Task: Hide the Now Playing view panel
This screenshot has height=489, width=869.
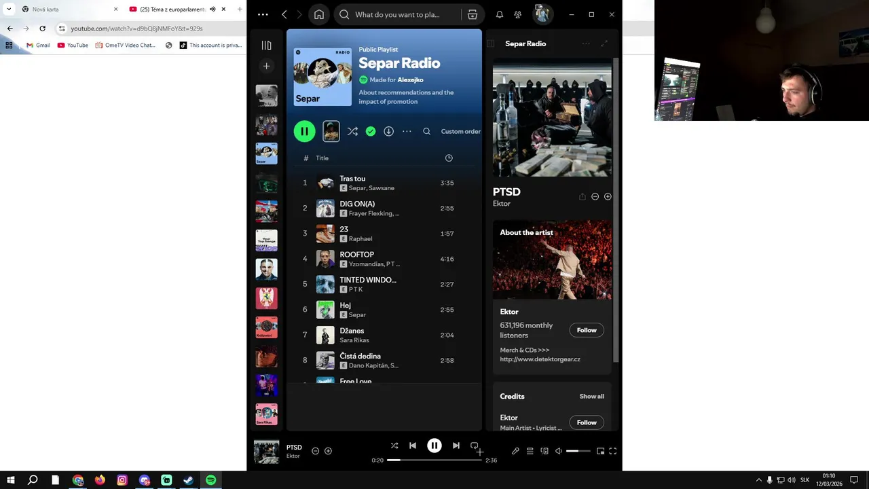Action: tap(490, 43)
